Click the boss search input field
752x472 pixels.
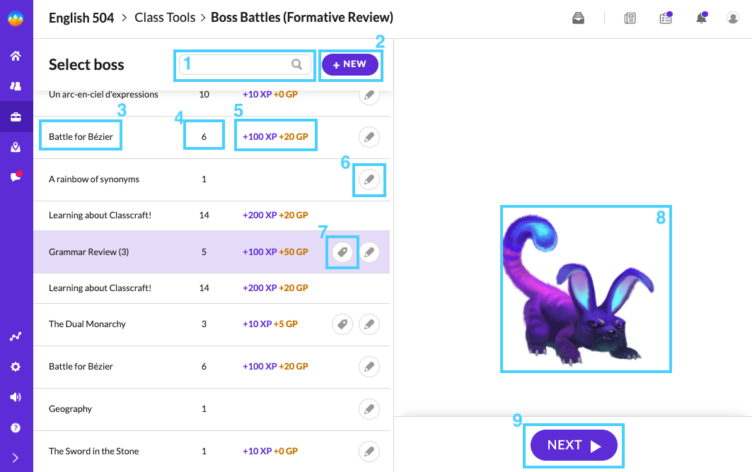click(245, 64)
